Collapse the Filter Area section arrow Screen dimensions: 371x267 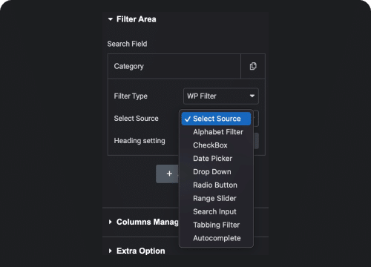point(111,19)
